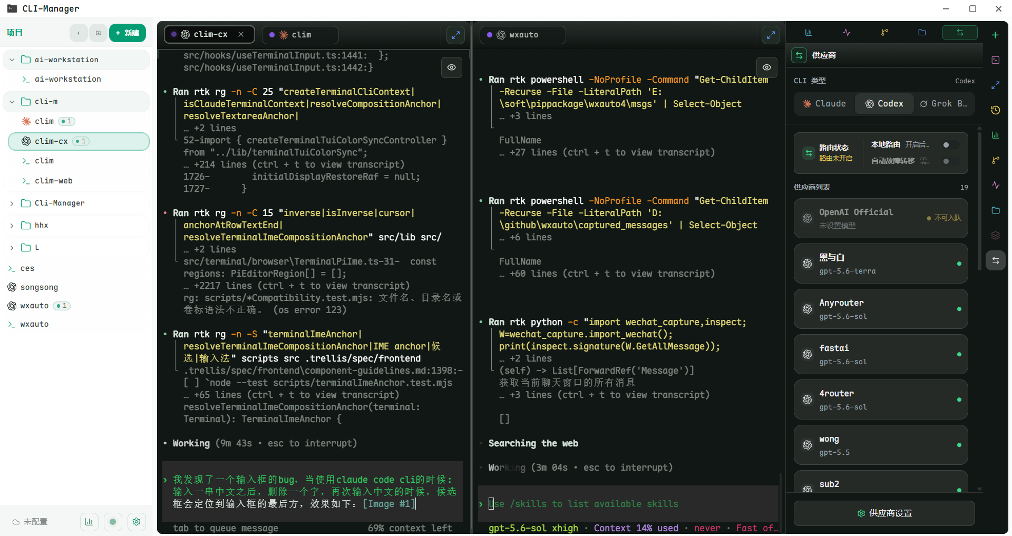Click the active provider switch icon on the right rail
Image resolution: width=1012 pixels, height=536 pixels.
[x=995, y=260]
